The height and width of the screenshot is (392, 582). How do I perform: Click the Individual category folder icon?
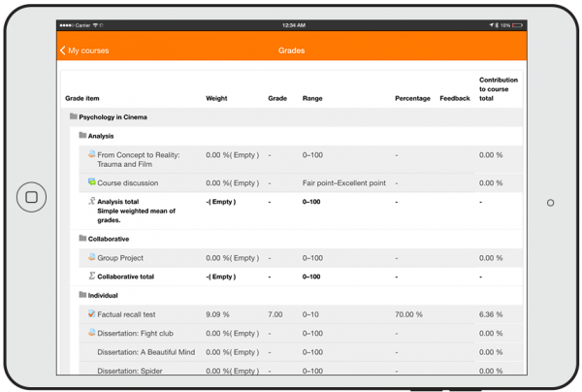[x=82, y=295]
